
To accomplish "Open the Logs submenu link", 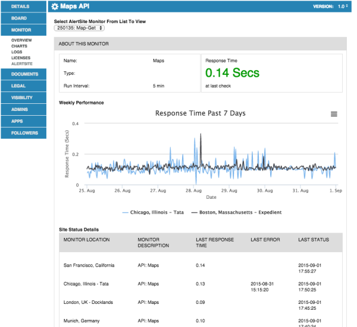I will [17, 52].
